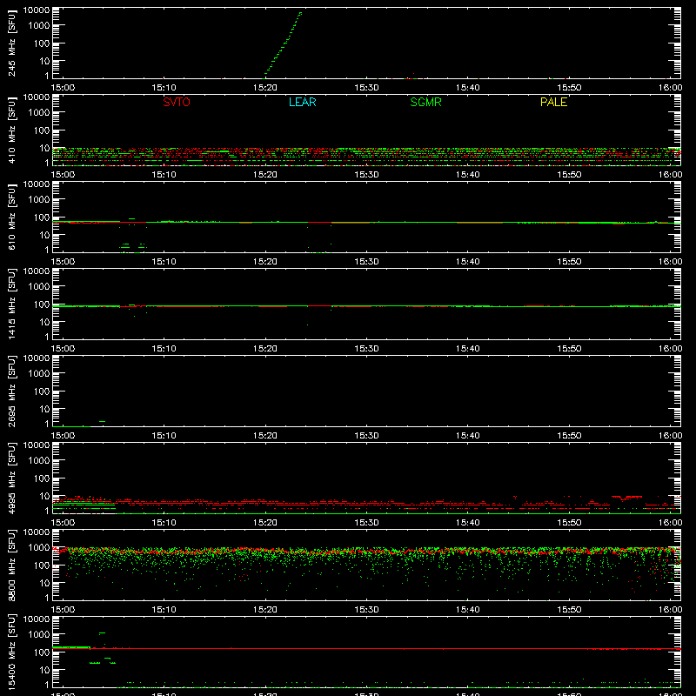This screenshot has width=696, height=696.
Task: Select the 8800 MHz [SFU] axis label
Action: pos(11,565)
